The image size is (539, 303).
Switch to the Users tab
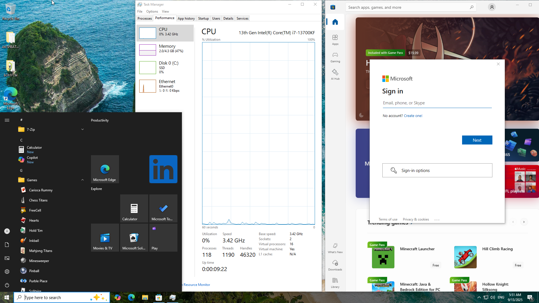[216, 19]
